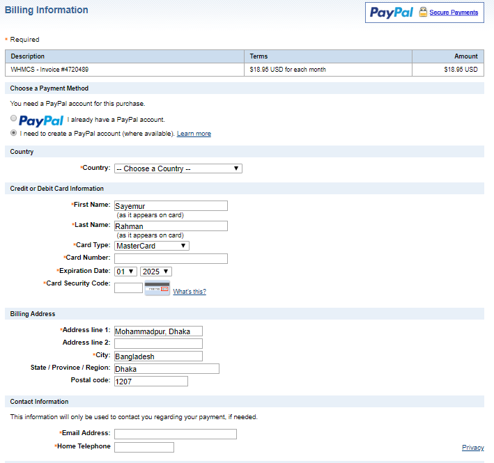Open the Card Type MasterCard dropdown
The image size is (494, 463).
click(152, 246)
